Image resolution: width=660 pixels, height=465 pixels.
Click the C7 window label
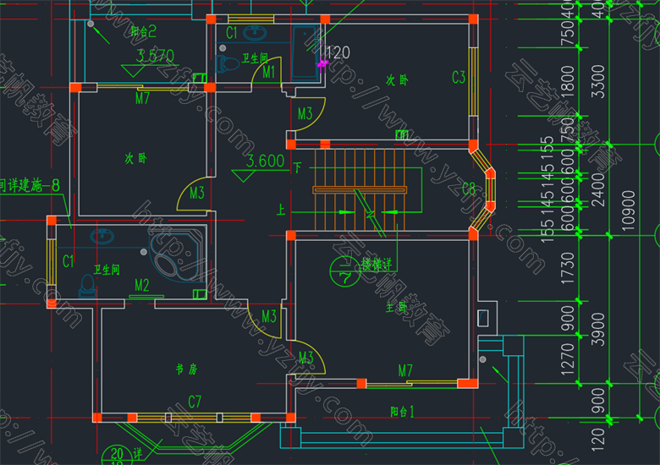[195, 402]
